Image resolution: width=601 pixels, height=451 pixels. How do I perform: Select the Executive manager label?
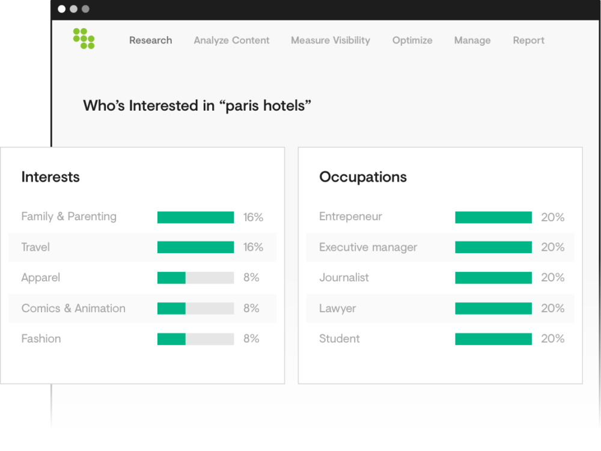(x=368, y=247)
